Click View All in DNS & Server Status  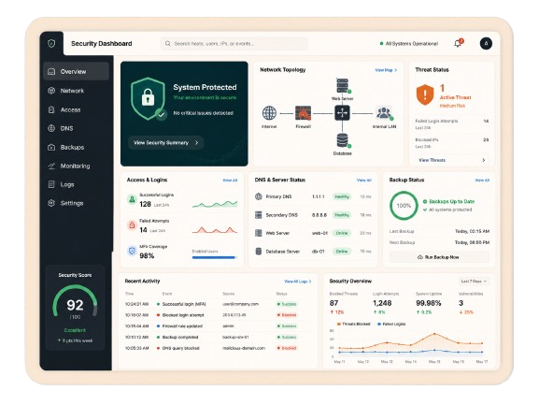[x=364, y=180]
